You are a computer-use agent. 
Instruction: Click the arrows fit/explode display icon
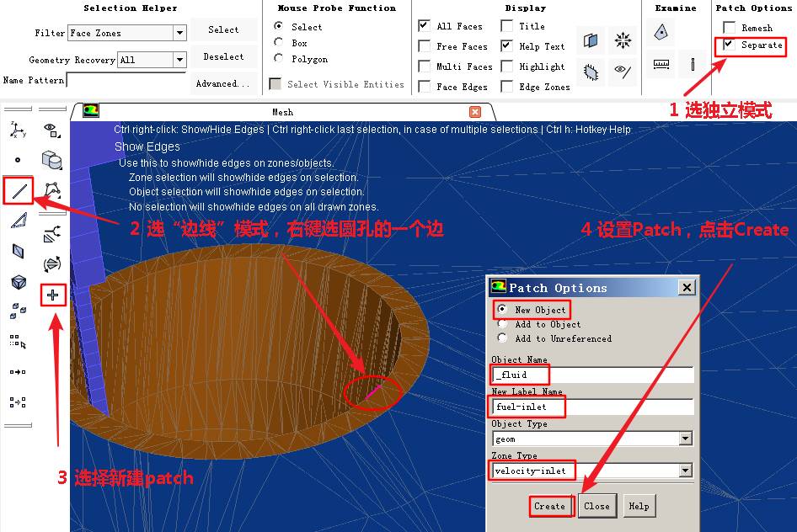click(x=623, y=40)
